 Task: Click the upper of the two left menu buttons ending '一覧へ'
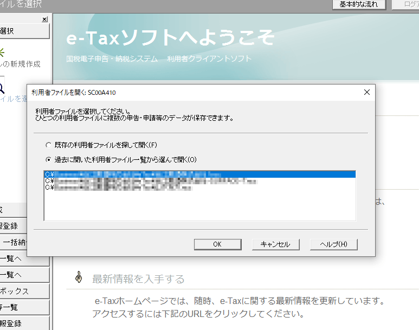click(24, 258)
